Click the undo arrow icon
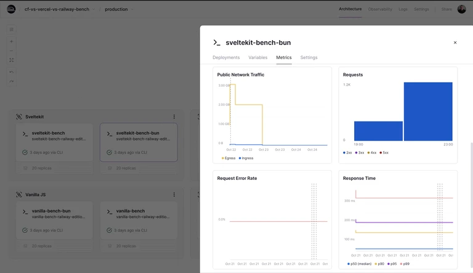The width and height of the screenshot is (473, 273). point(12,72)
